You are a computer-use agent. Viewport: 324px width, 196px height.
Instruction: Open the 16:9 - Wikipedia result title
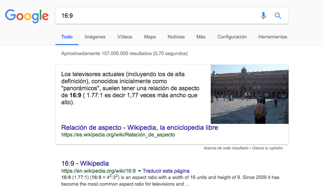85,163
